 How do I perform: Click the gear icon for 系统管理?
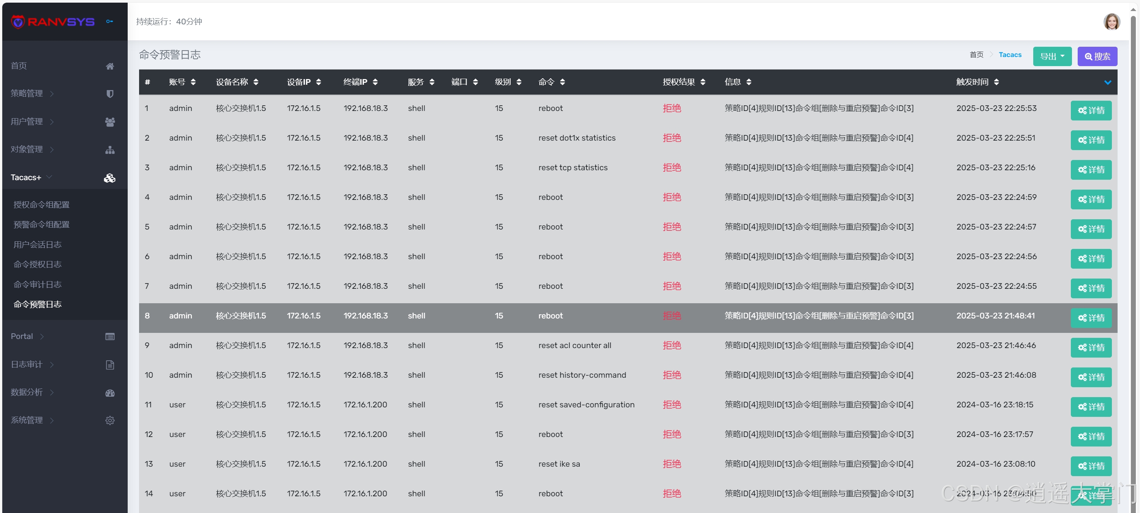tap(110, 421)
